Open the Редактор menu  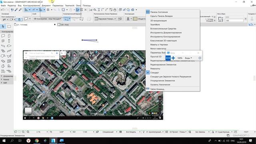(12, 6)
